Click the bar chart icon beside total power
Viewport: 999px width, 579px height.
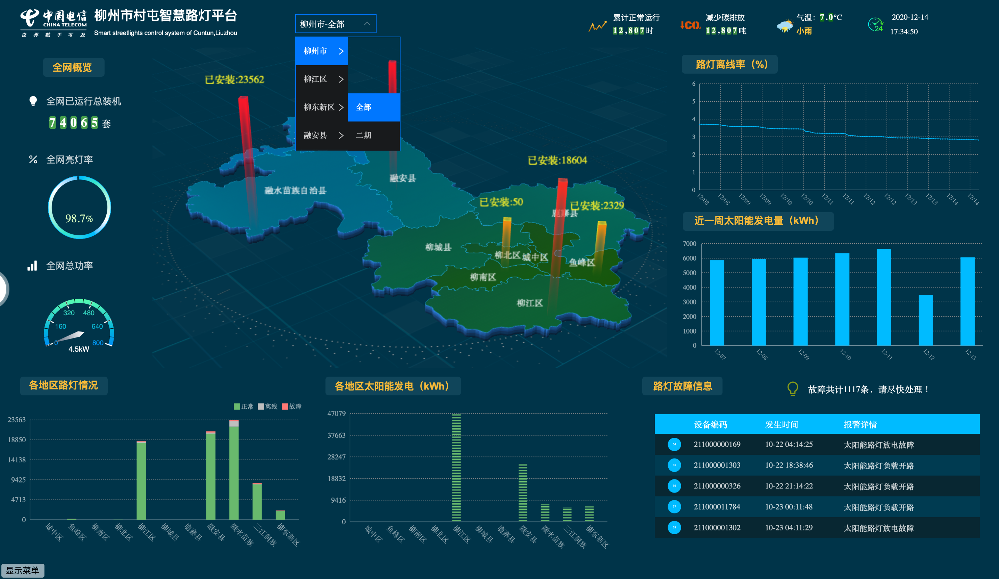click(x=32, y=266)
